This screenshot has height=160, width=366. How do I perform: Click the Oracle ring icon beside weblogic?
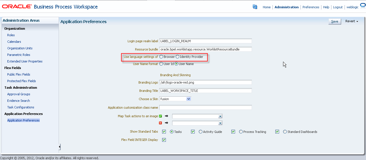pyautogui.click(x=363, y=6)
